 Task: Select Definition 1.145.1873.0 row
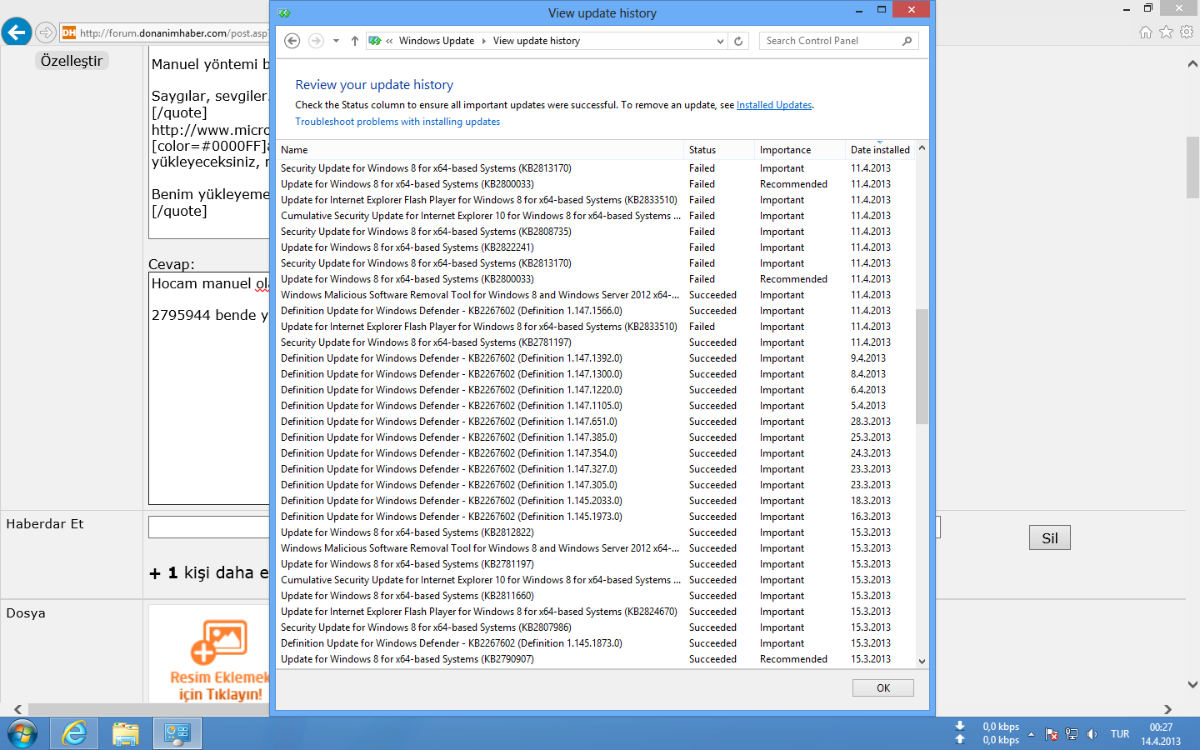[x=596, y=643]
